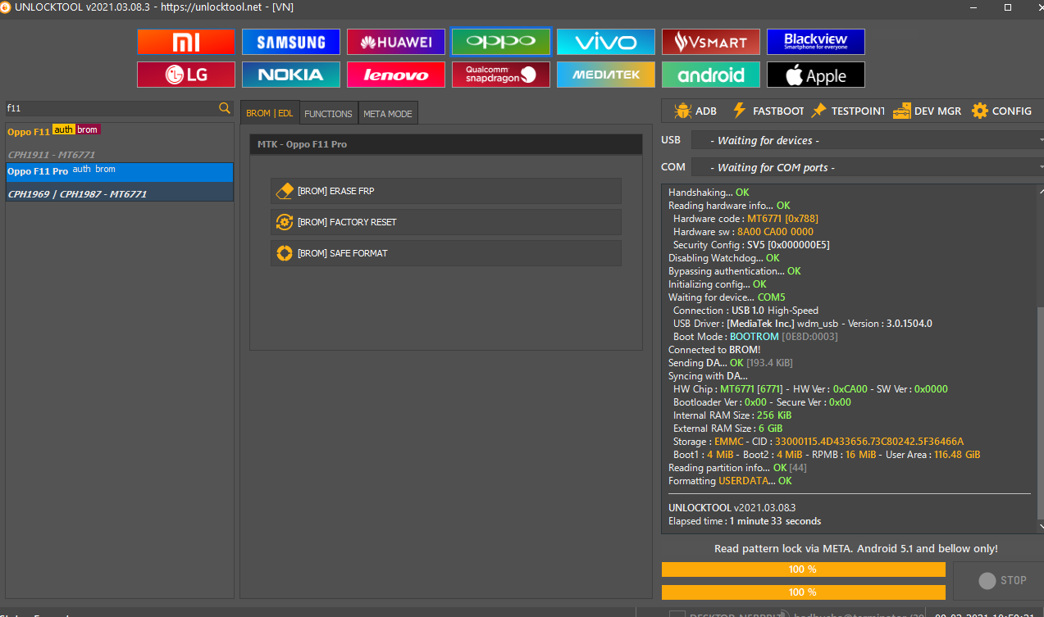Viewport: 1044px width, 617px height.
Task: Click 'CPH1969 | CPH1987 - MT6771' text
Action: tap(77, 194)
